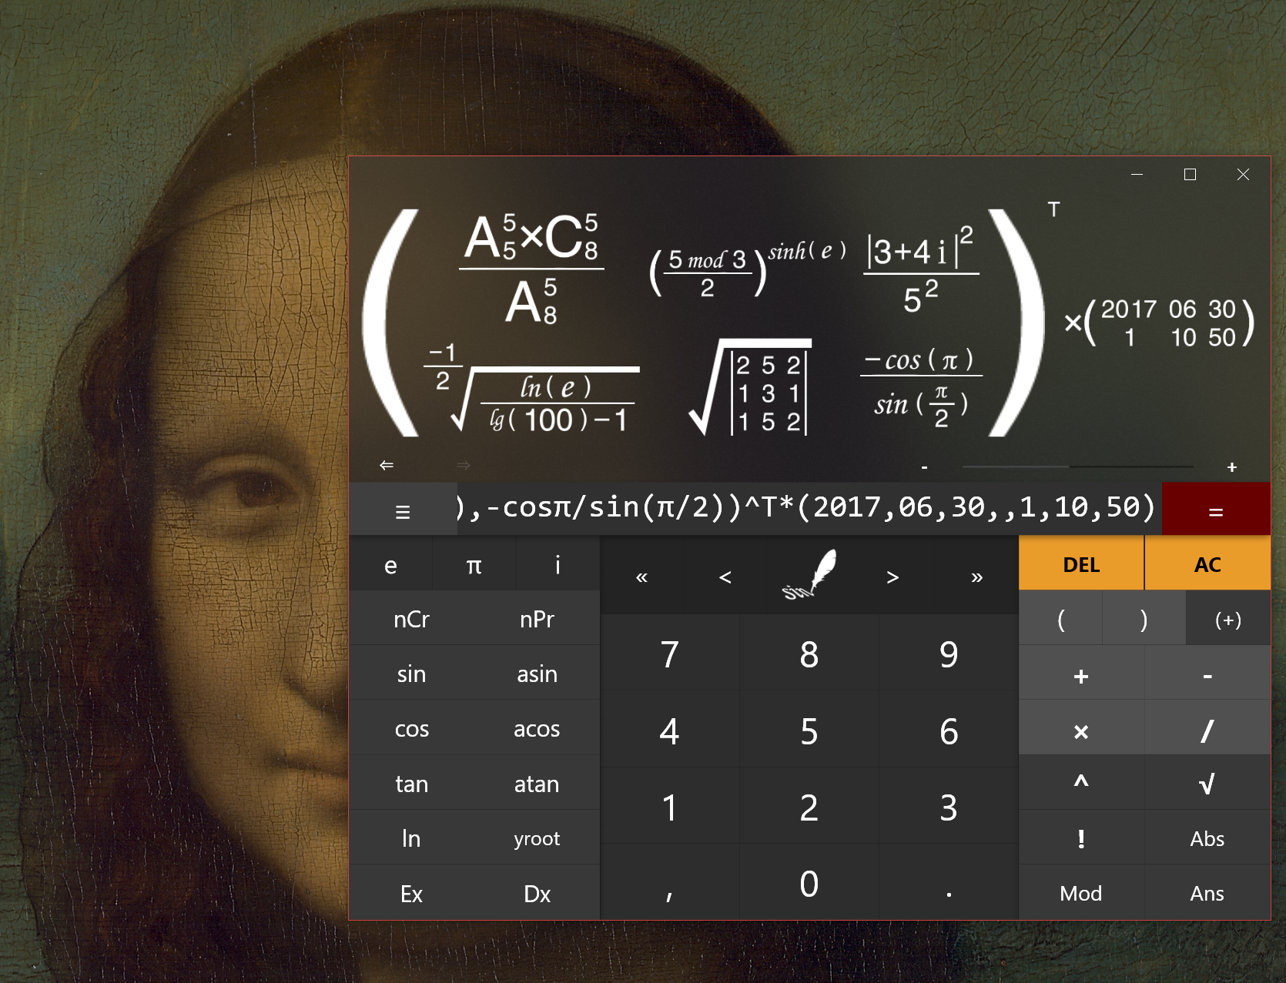
Task: Click number key 0
Action: (809, 883)
